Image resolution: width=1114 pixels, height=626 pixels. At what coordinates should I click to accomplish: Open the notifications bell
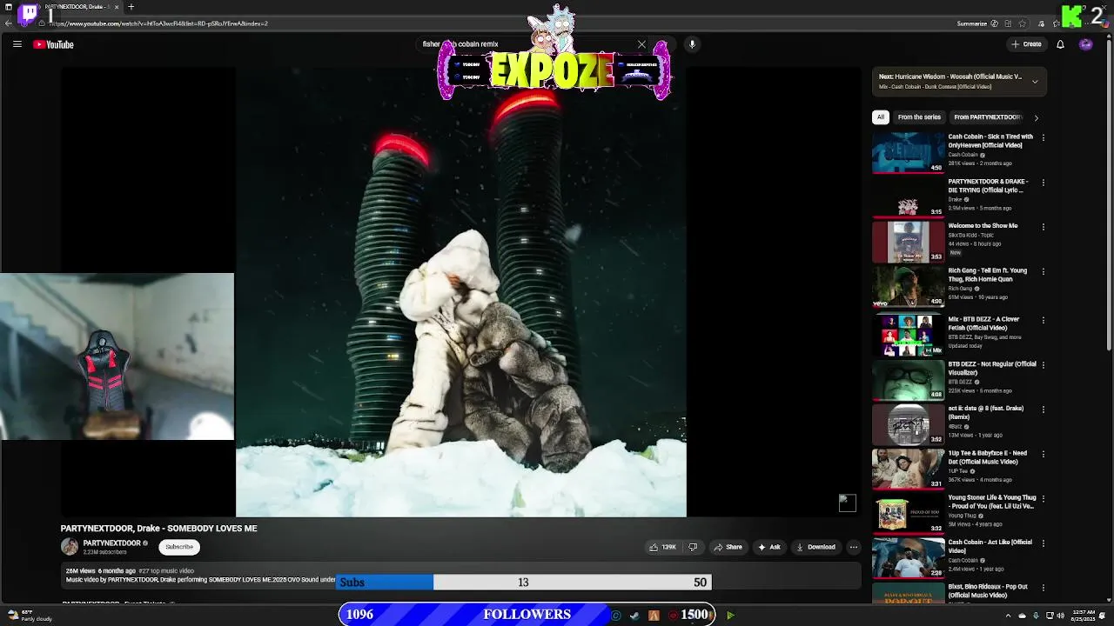[x=1060, y=44]
